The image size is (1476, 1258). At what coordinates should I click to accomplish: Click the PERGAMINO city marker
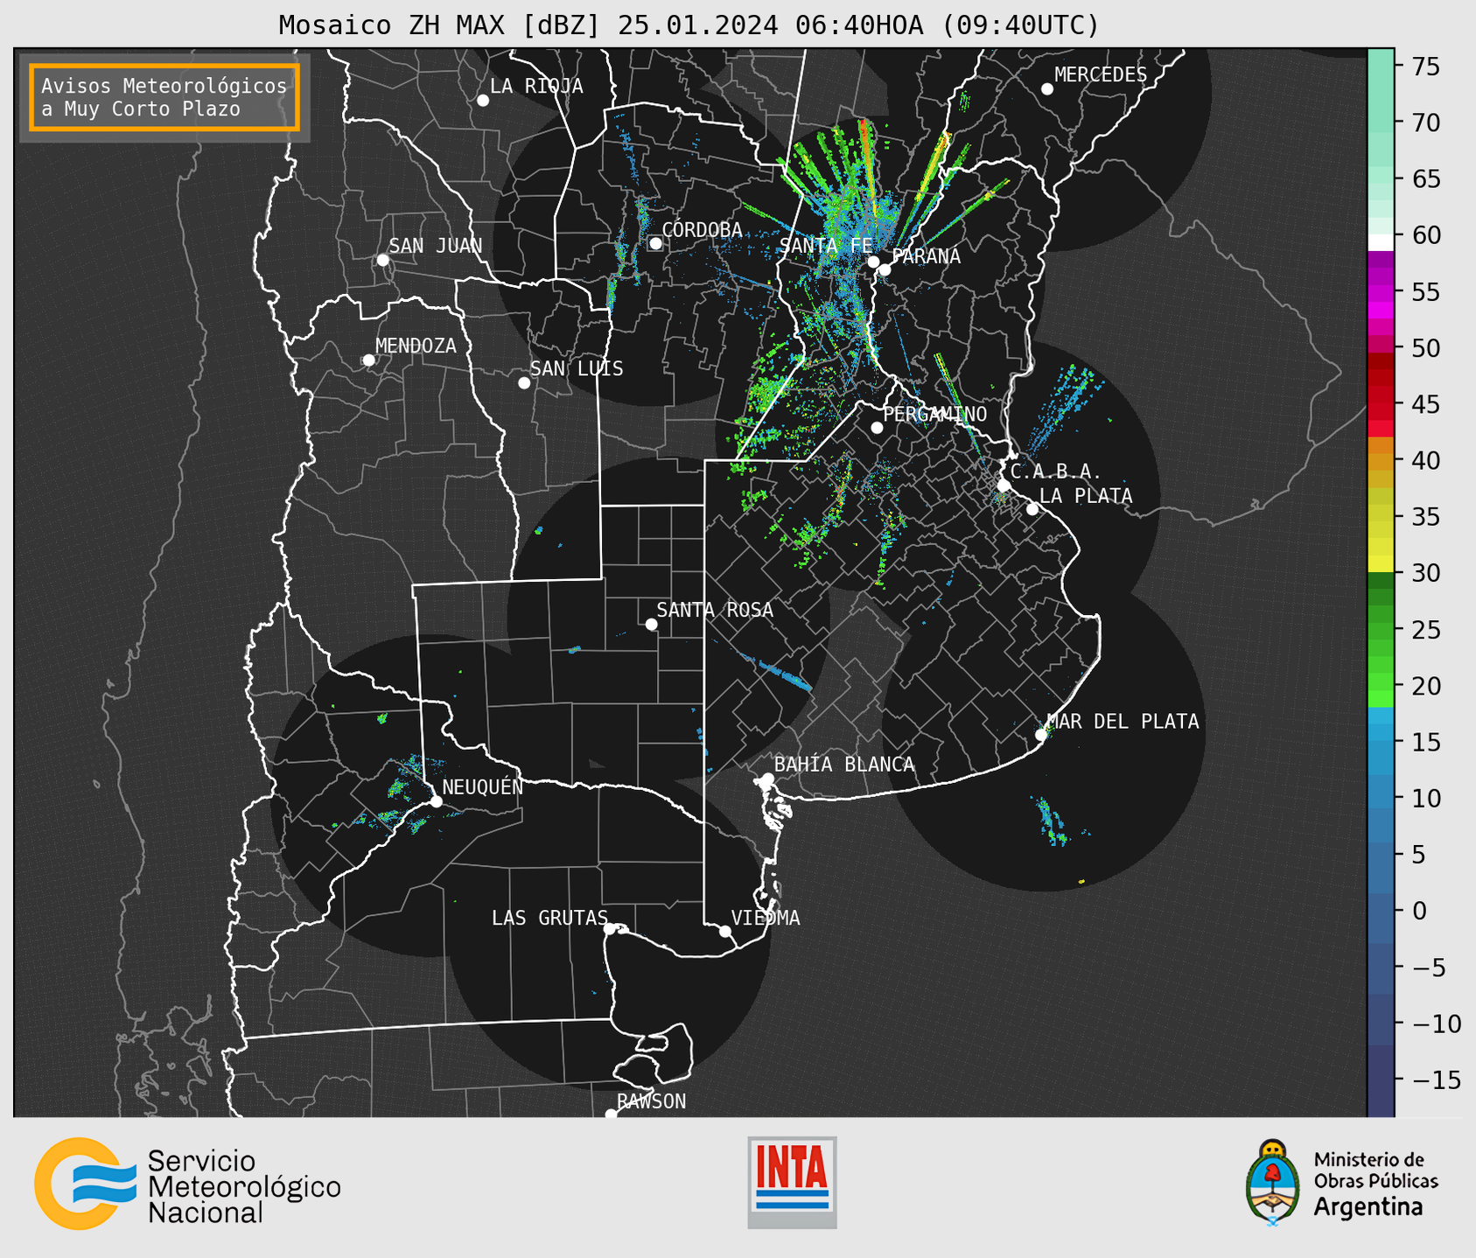(877, 428)
